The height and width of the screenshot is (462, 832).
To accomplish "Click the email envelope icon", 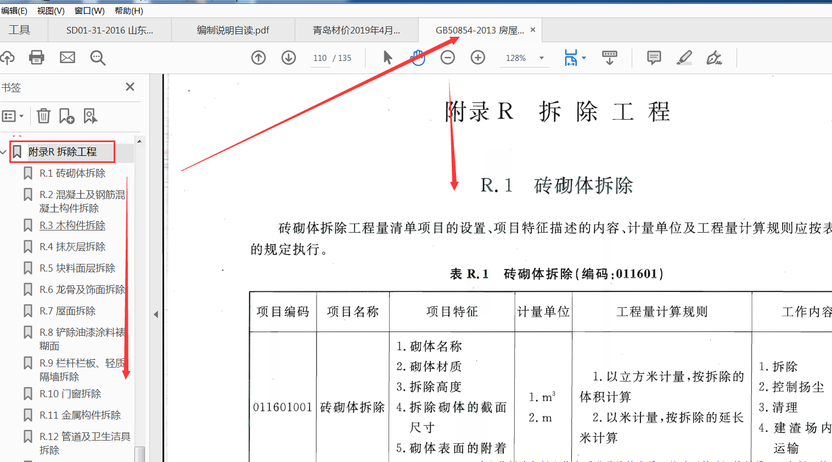I will [x=68, y=58].
